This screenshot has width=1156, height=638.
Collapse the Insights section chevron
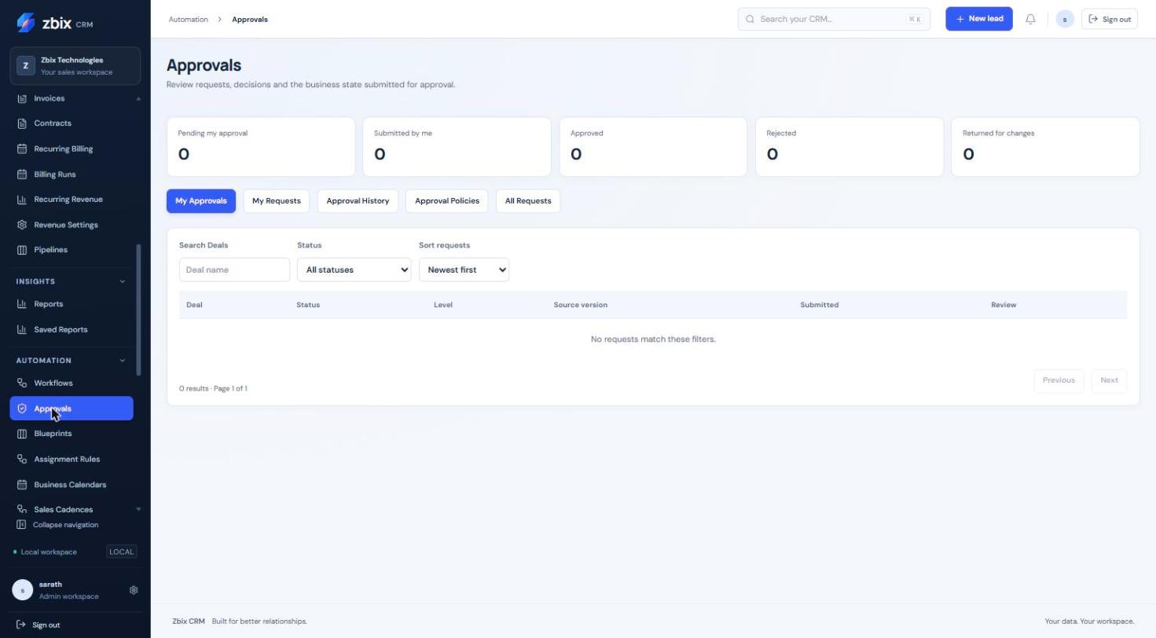[122, 281]
